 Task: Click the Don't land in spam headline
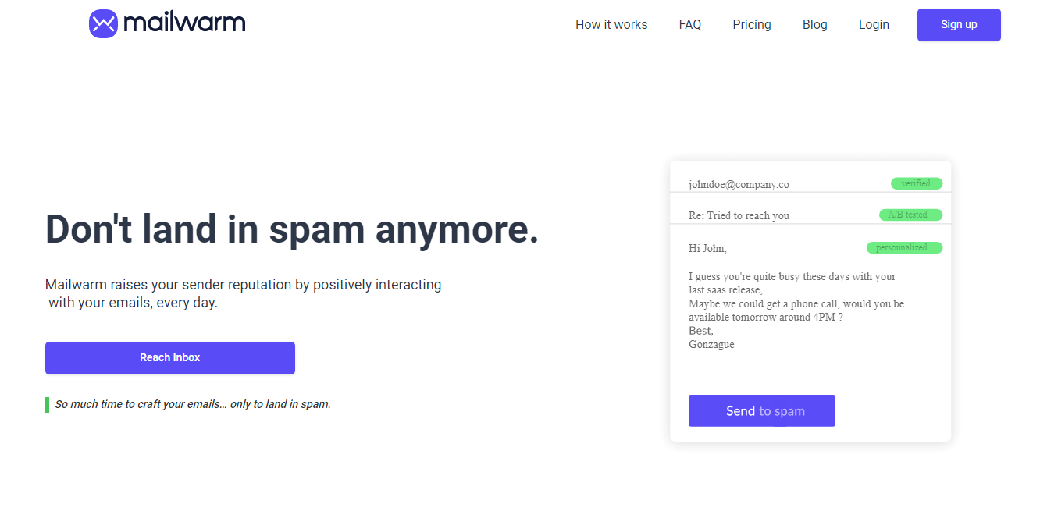point(292,229)
